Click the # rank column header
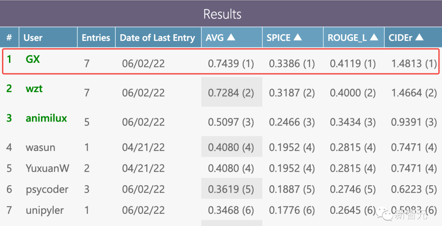 9,38
